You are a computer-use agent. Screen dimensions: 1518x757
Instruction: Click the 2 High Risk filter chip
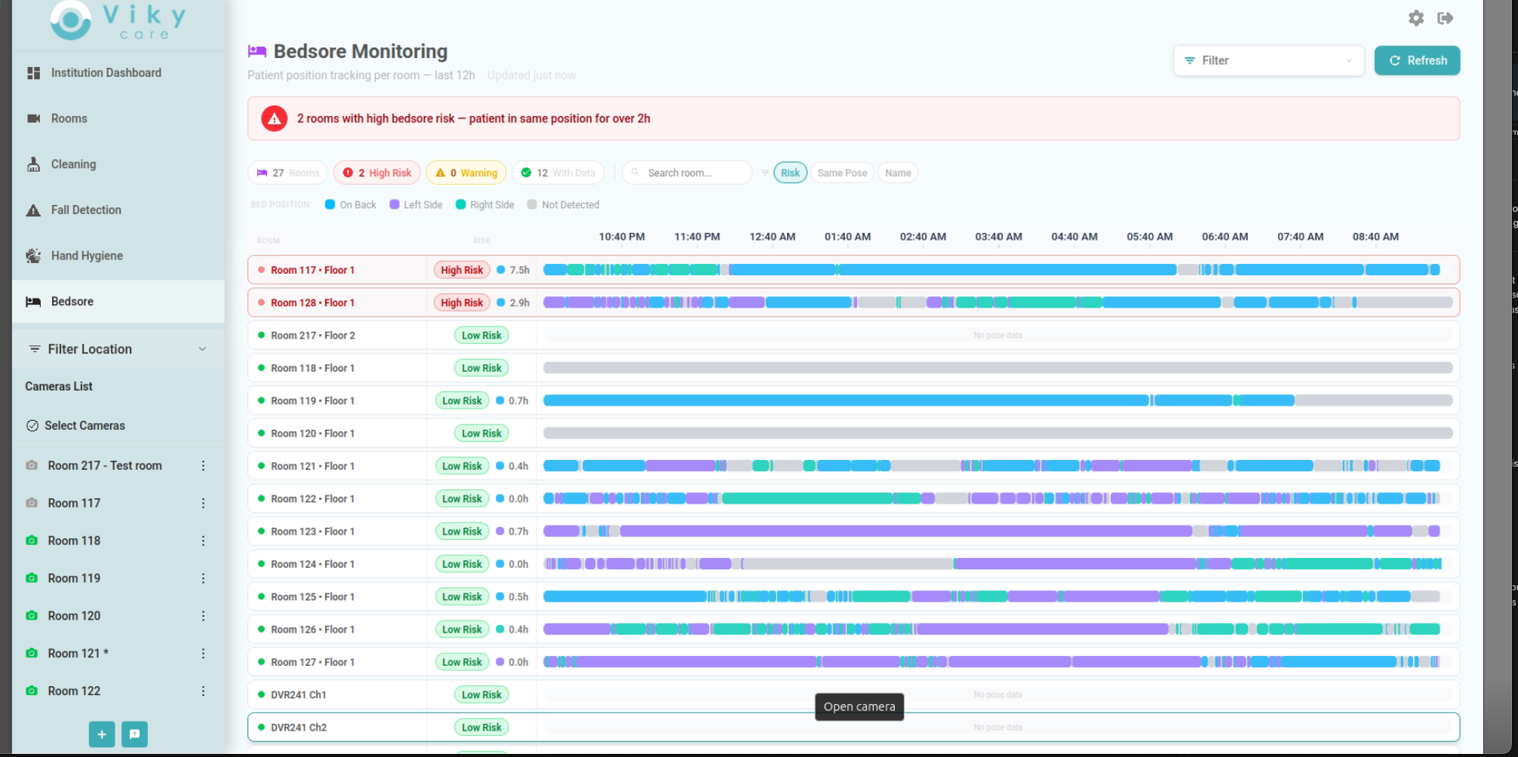376,173
